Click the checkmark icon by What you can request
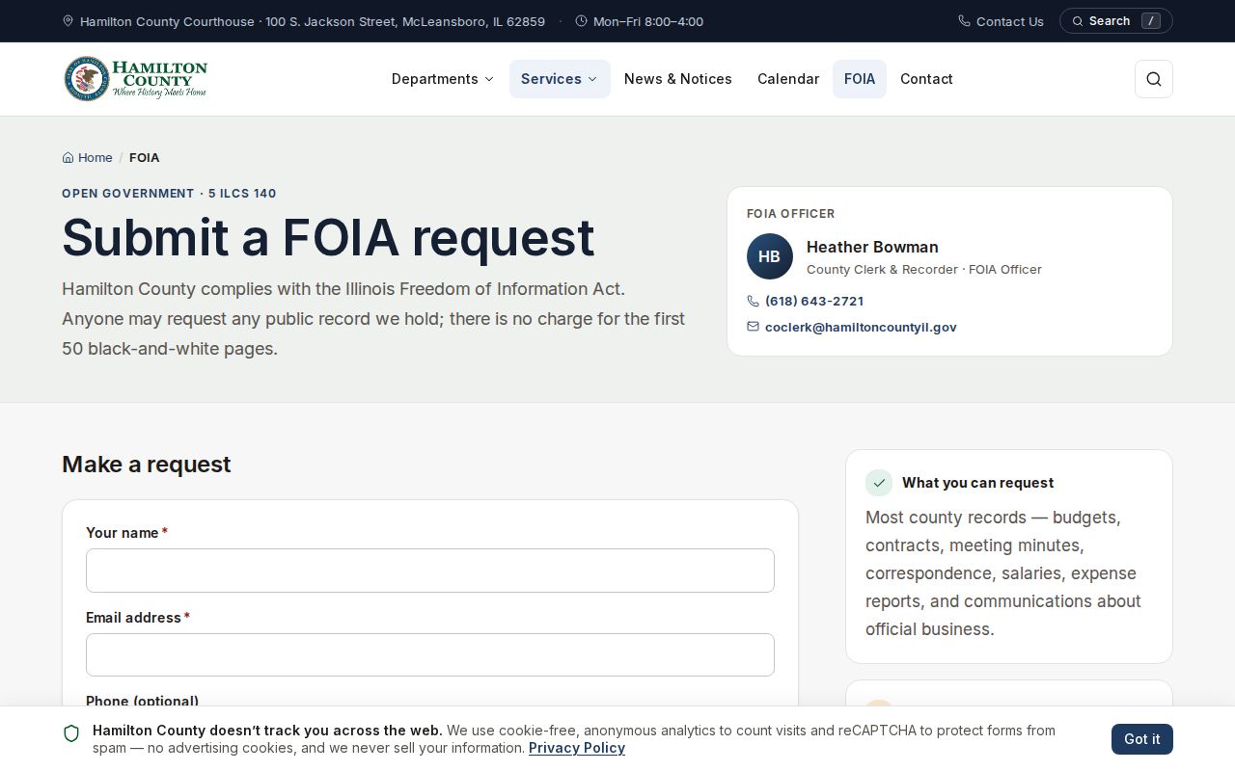This screenshot has width=1235, height=771. point(879,483)
